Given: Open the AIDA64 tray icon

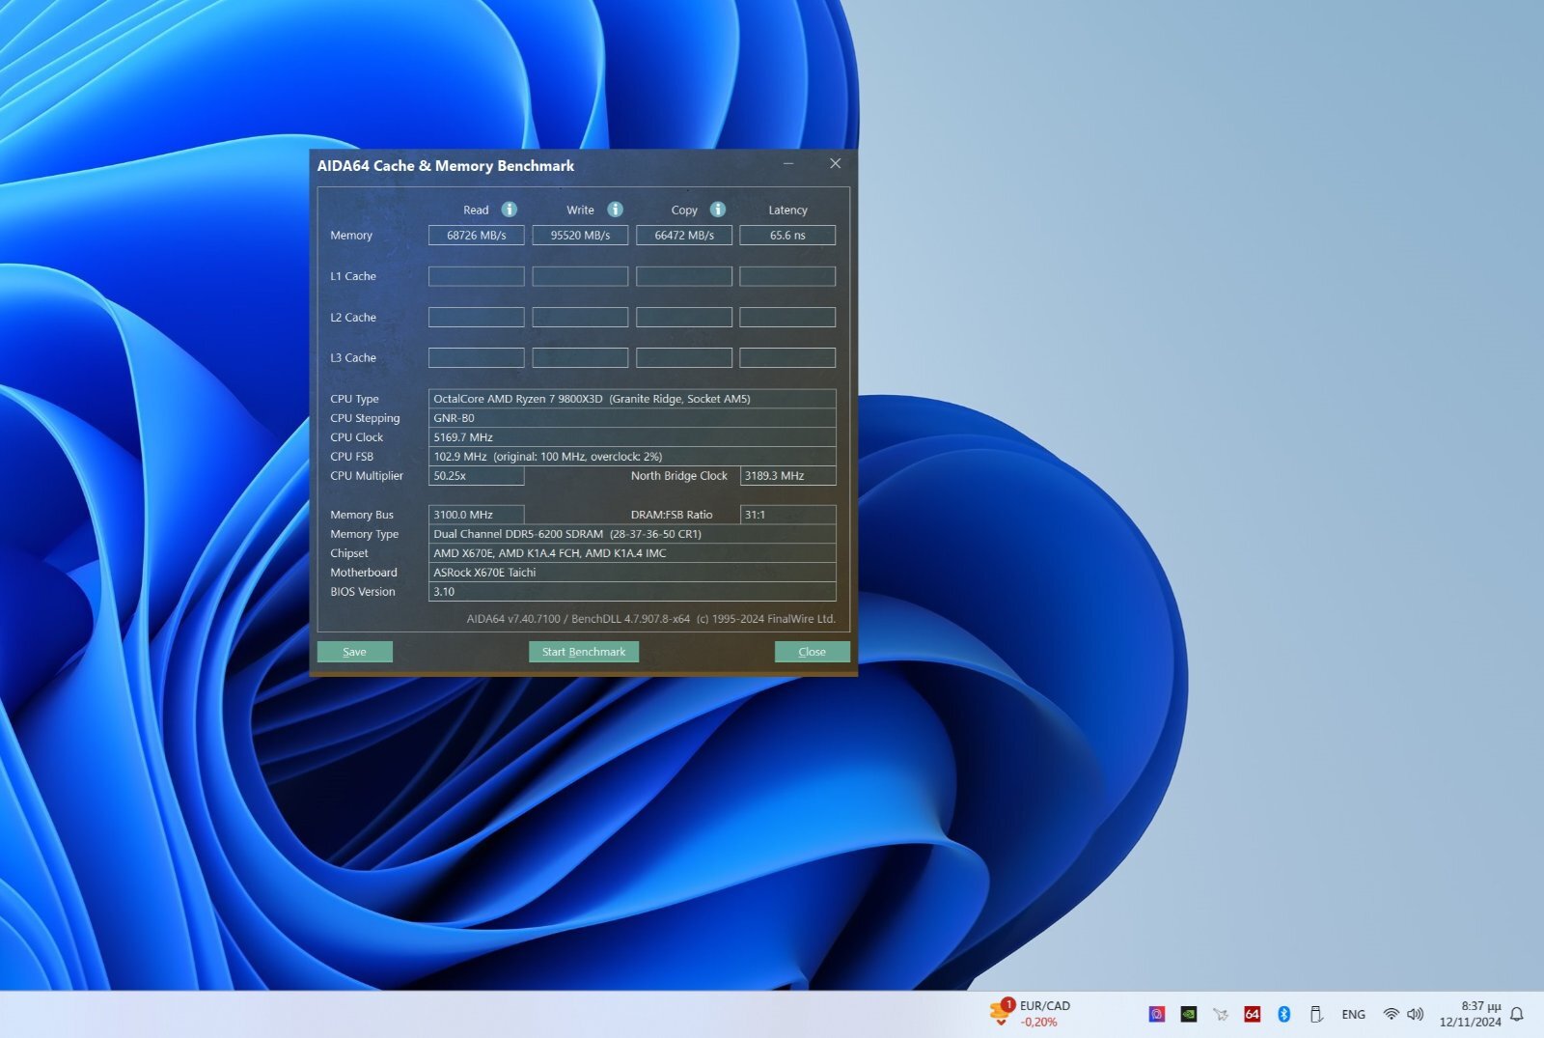Looking at the screenshot, I should pyautogui.click(x=1252, y=1014).
